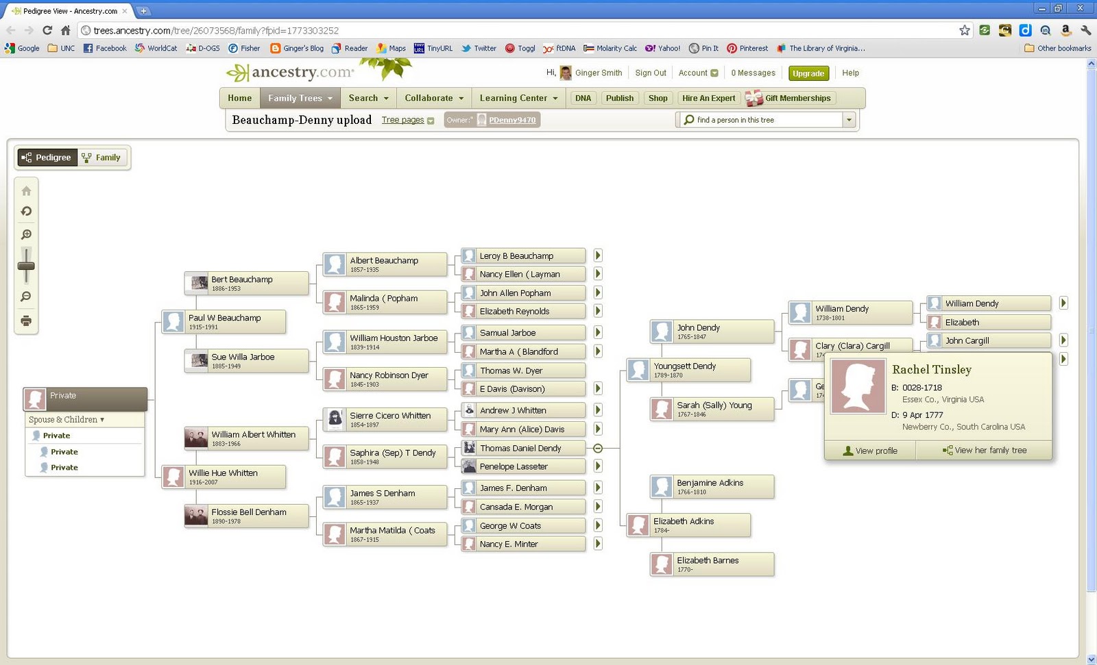Click the Publish menu item
Viewport: 1097px width, 665px height.
point(619,97)
